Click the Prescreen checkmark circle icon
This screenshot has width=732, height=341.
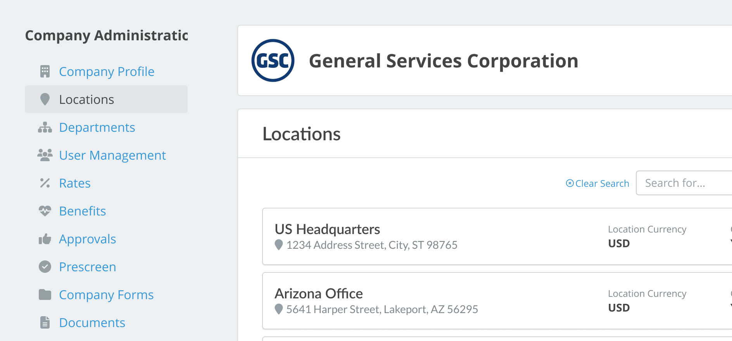pos(45,267)
